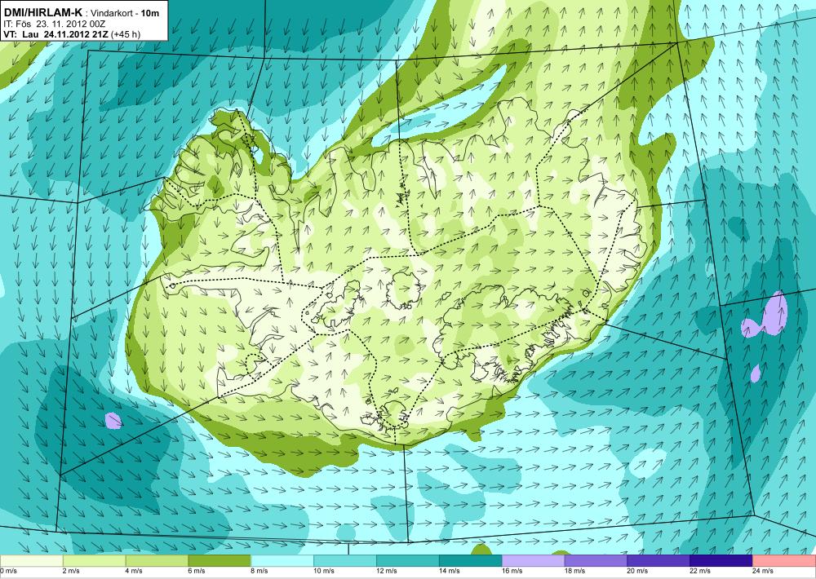This screenshot has width=816, height=579.
Task: Pick the legend swatch above the 4 m/s label
Action: pos(157,561)
